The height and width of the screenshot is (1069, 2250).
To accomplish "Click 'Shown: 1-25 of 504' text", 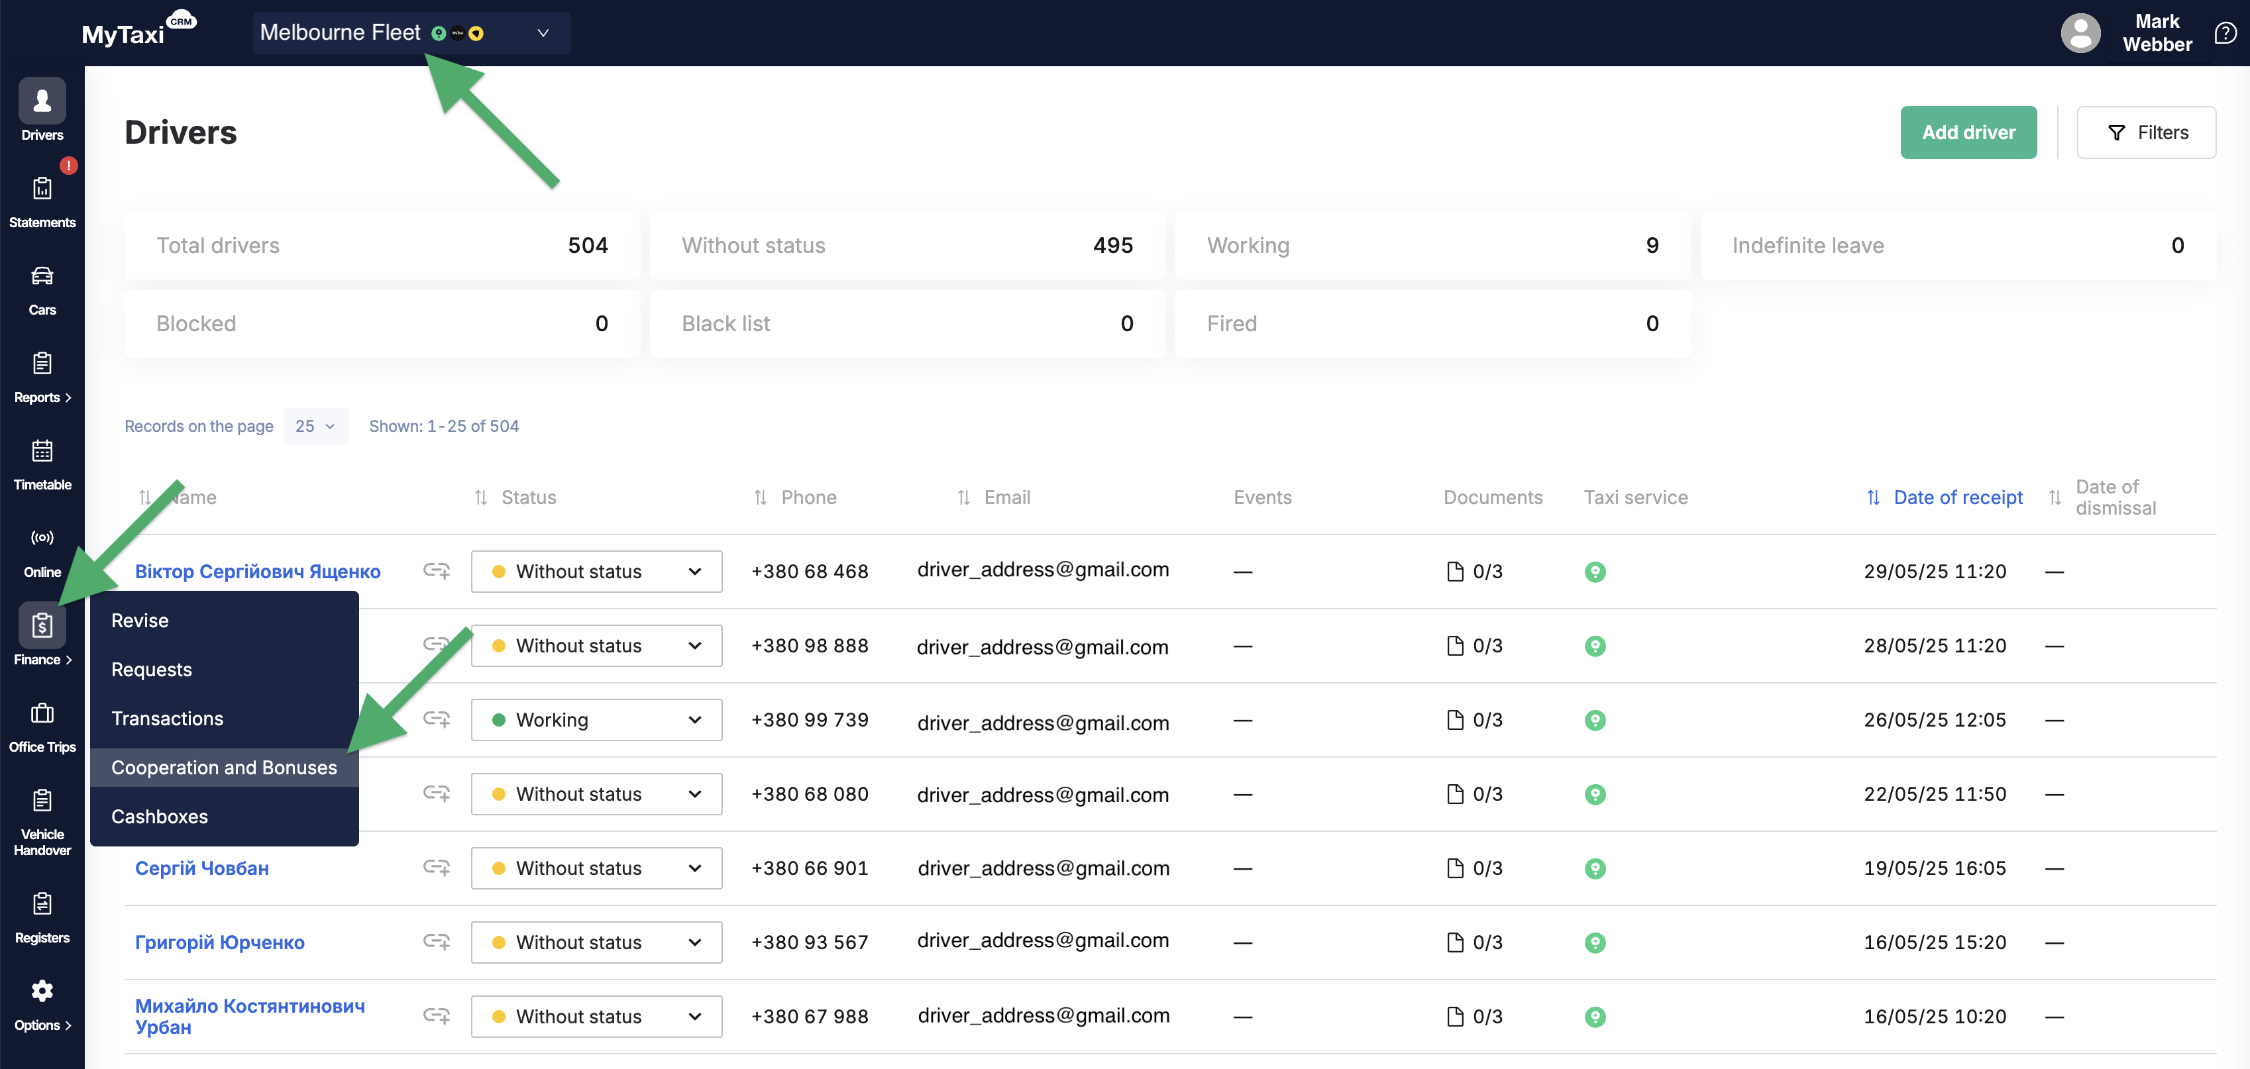I will (x=444, y=426).
